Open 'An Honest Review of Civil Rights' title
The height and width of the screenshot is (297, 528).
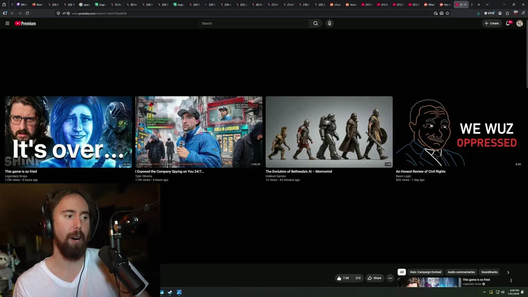point(421,172)
